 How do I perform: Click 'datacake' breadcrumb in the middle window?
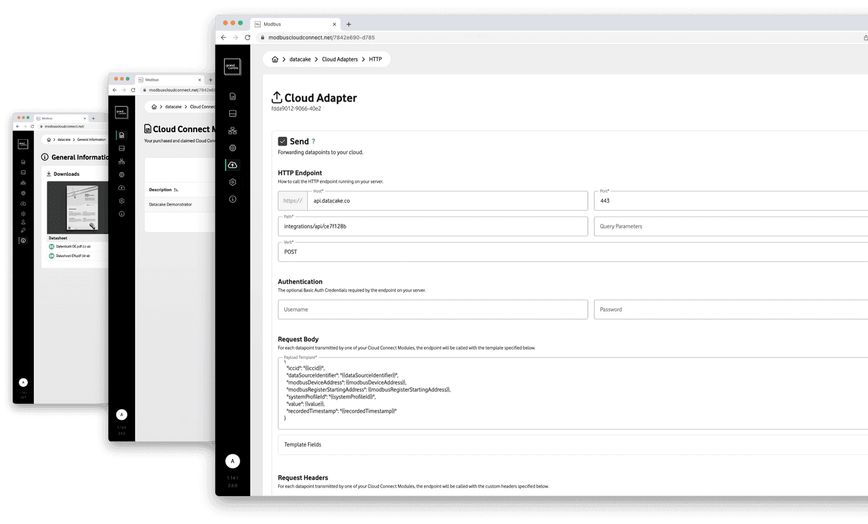click(173, 107)
